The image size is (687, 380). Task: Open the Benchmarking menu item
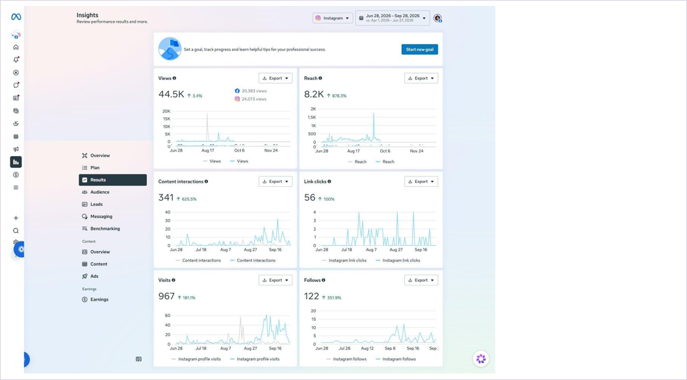click(x=112, y=228)
